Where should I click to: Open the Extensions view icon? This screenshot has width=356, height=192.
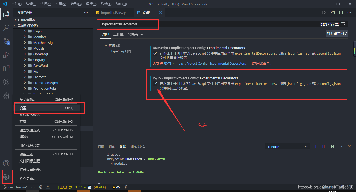coord(6,68)
